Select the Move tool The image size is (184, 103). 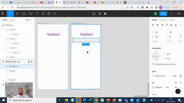pyautogui.click(x=9, y=14)
